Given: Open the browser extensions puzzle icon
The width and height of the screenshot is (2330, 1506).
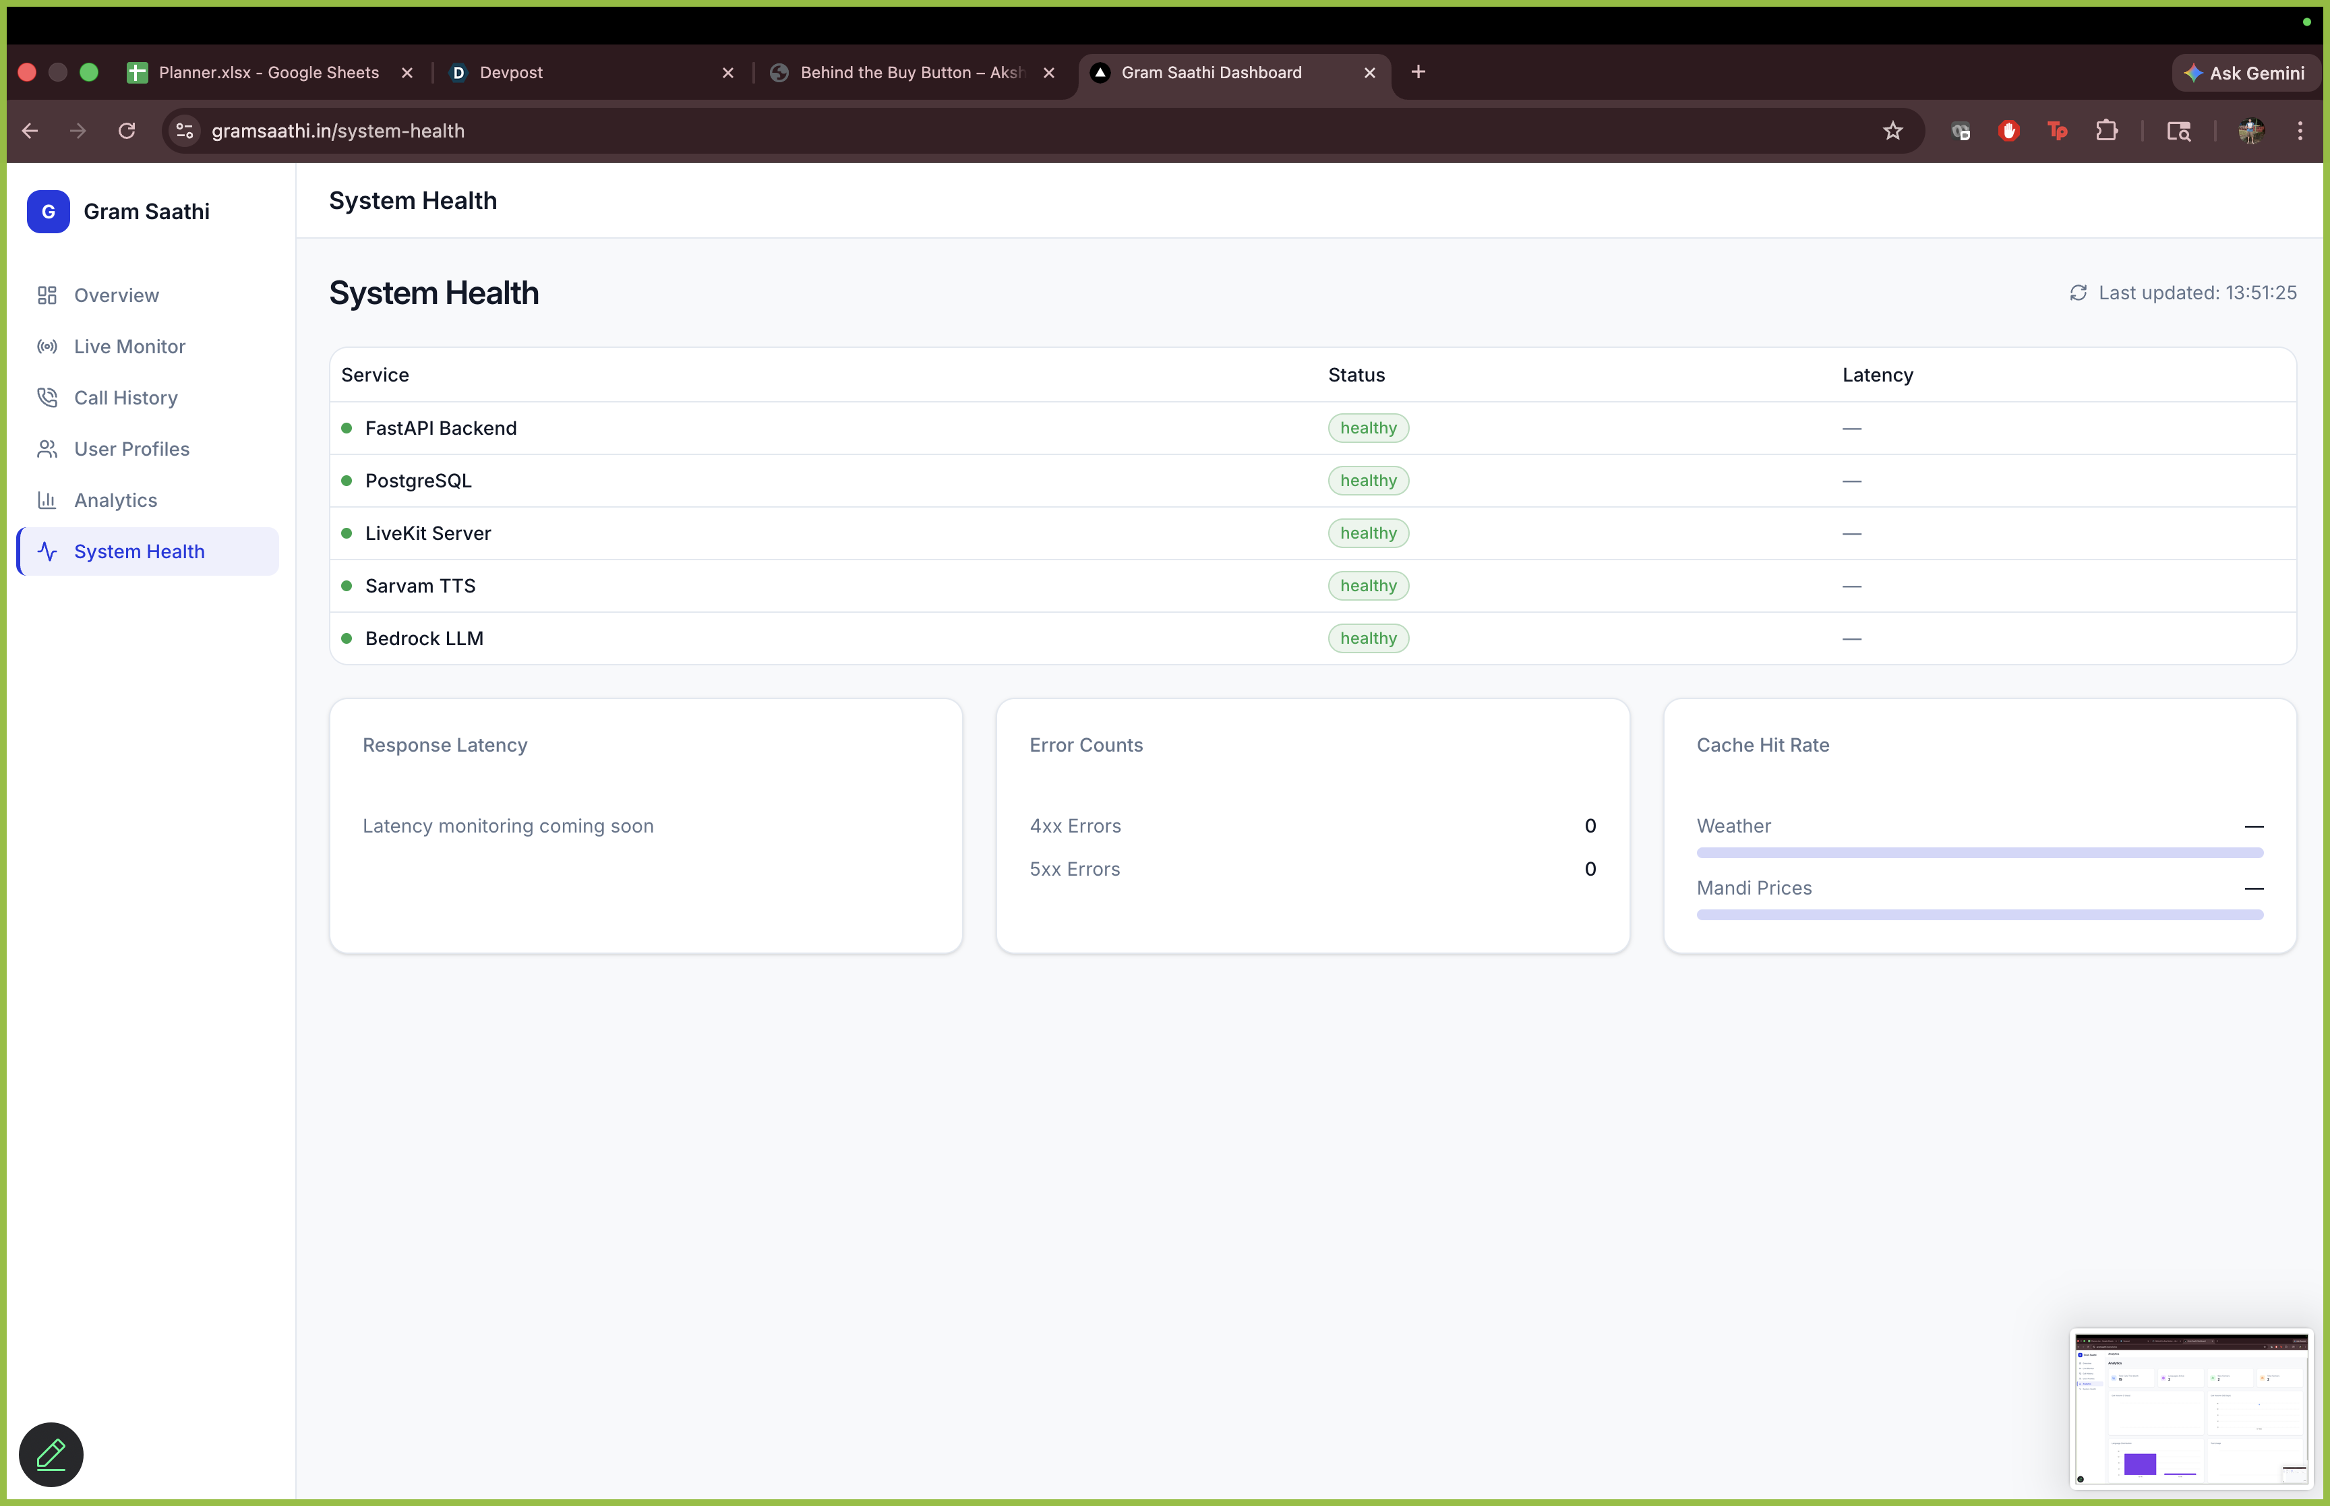Looking at the screenshot, I should [2106, 131].
